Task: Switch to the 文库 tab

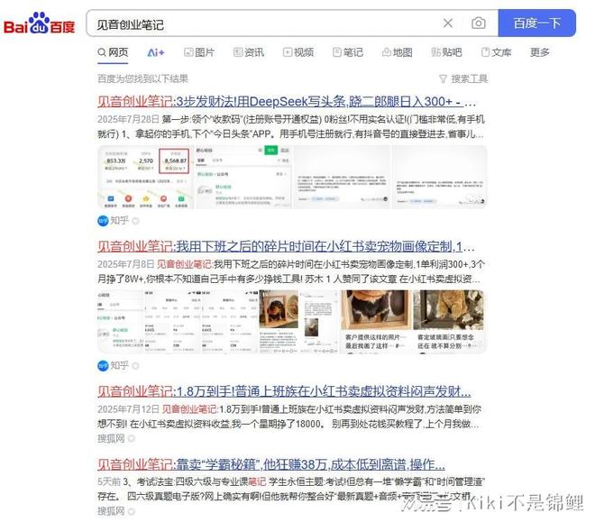Action: tap(497, 52)
